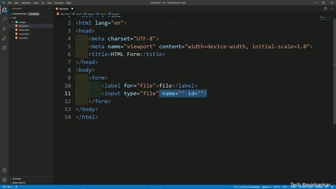Click the closing </html> tag on line 14
This screenshot has width=336, height=189.
pyautogui.click(x=87, y=117)
